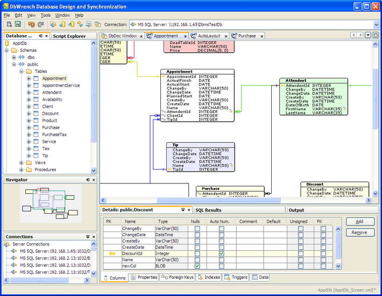Click the Discount table icon in tree
The image size is (382, 296).
(x=36, y=114)
